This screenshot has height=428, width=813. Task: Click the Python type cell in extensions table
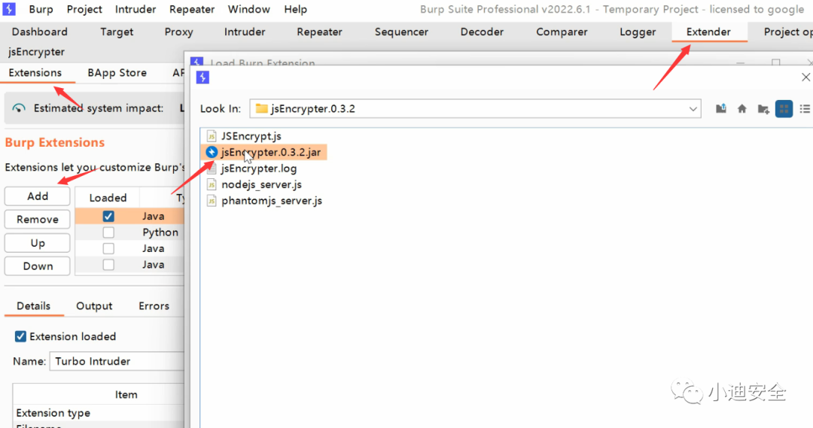pos(160,232)
